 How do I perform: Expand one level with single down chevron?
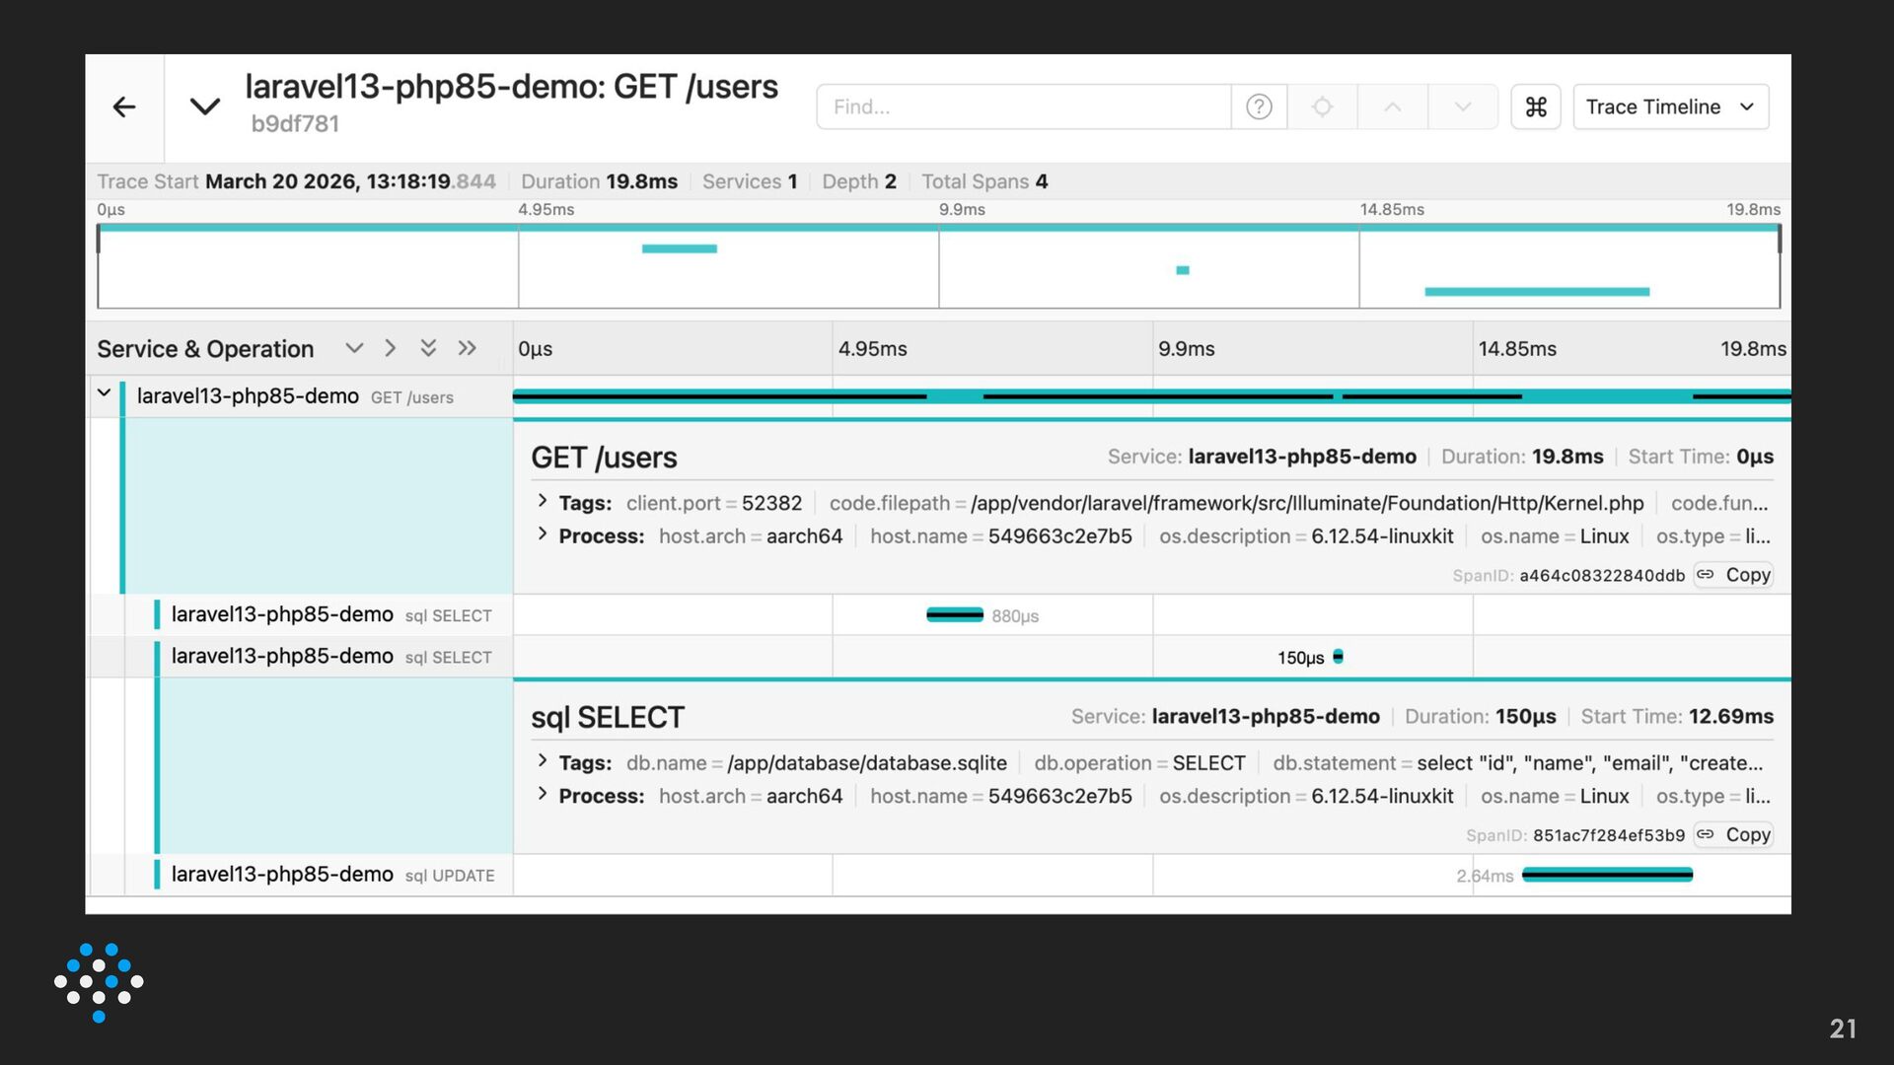click(x=354, y=348)
